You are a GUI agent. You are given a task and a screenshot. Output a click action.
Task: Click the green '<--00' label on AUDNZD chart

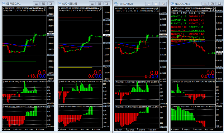(x=99, y=36)
